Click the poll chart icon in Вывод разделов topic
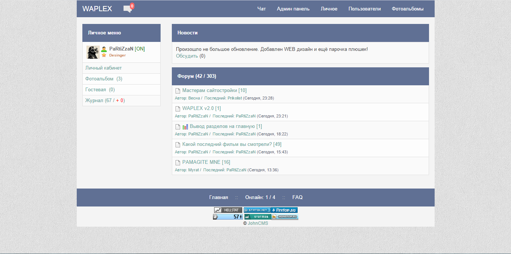This screenshot has height=254, width=511. (x=185, y=126)
